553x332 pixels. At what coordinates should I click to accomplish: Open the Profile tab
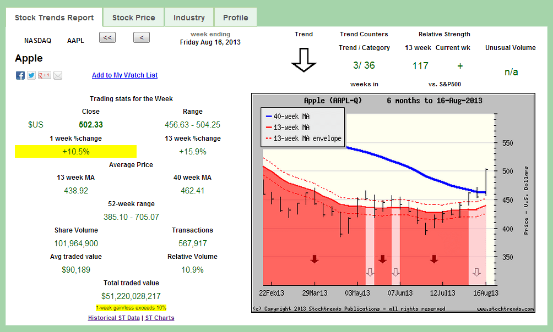pyautogui.click(x=236, y=18)
